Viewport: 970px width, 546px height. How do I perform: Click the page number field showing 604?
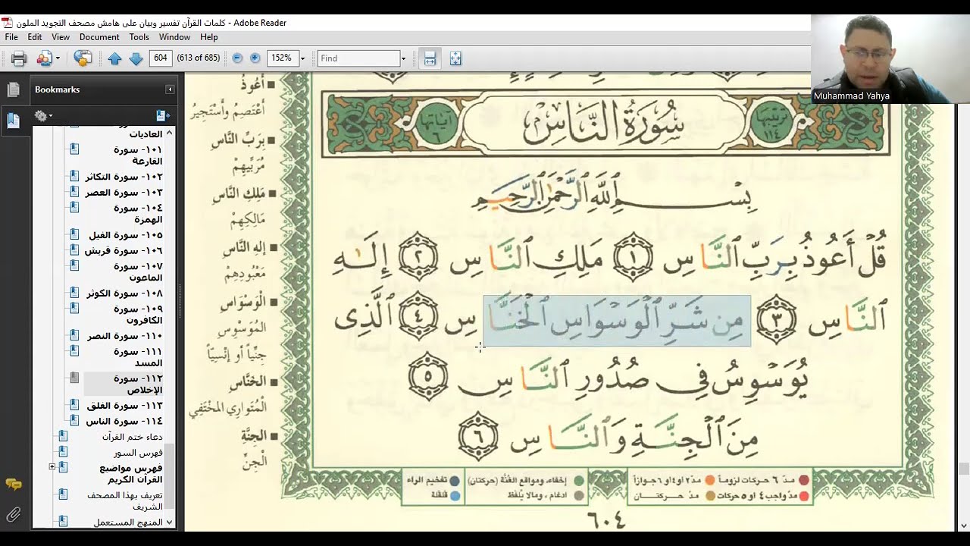[161, 58]
